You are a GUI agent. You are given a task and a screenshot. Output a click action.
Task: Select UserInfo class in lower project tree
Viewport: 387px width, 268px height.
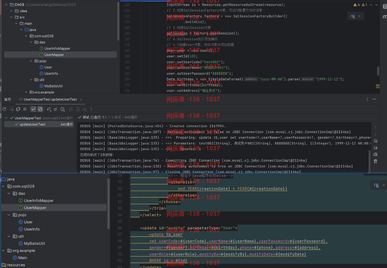coord(29,229)
